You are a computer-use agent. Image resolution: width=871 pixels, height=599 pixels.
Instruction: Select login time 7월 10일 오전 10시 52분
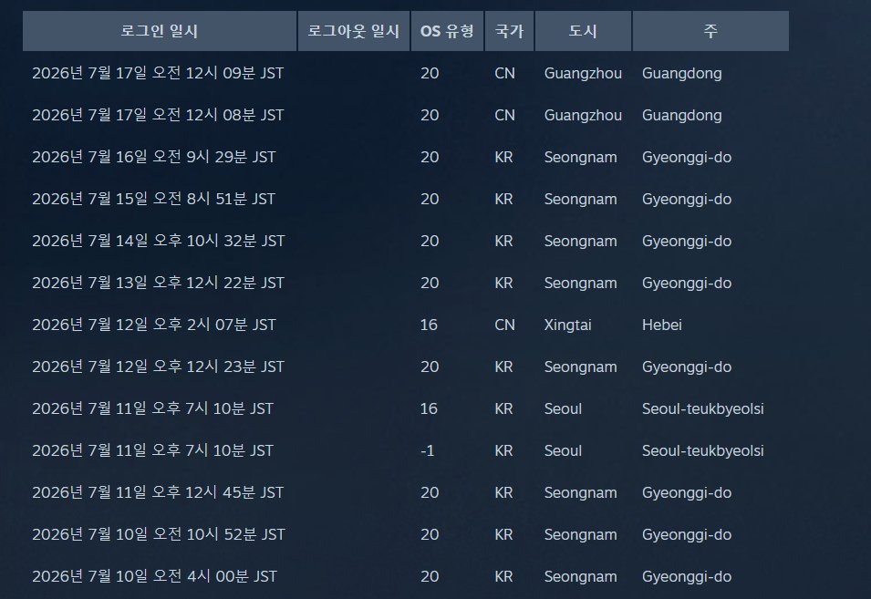(159, 534)
